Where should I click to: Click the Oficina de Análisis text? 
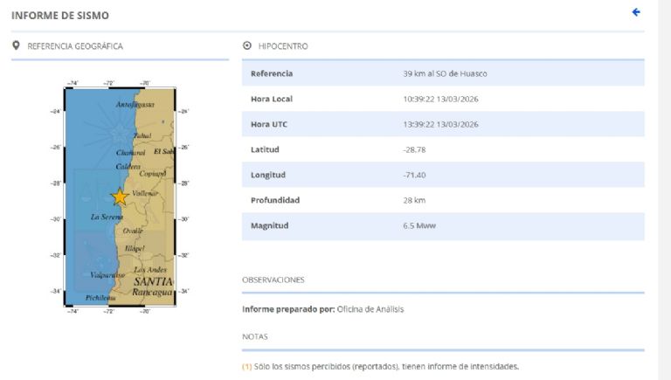[x=370, y=309]
